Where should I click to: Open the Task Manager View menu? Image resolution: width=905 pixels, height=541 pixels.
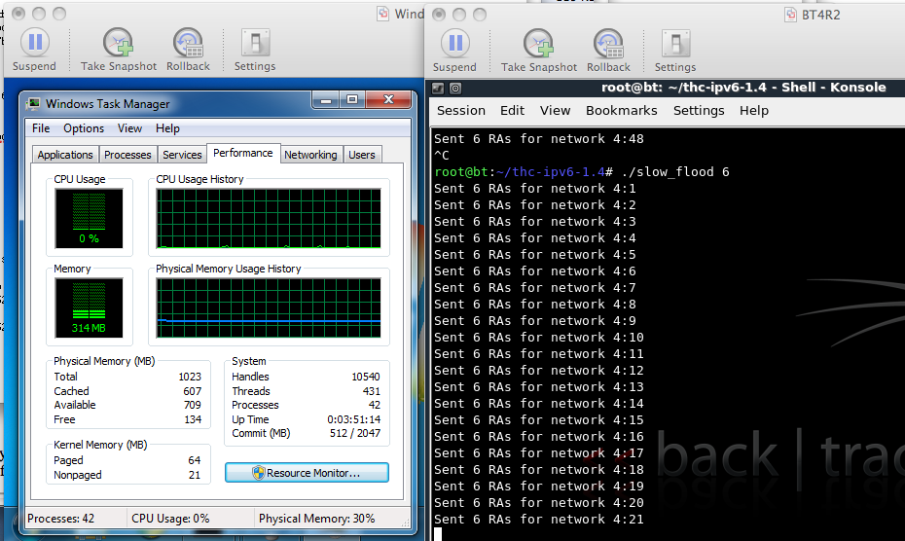pyautogui.click(x=129, y=128)
